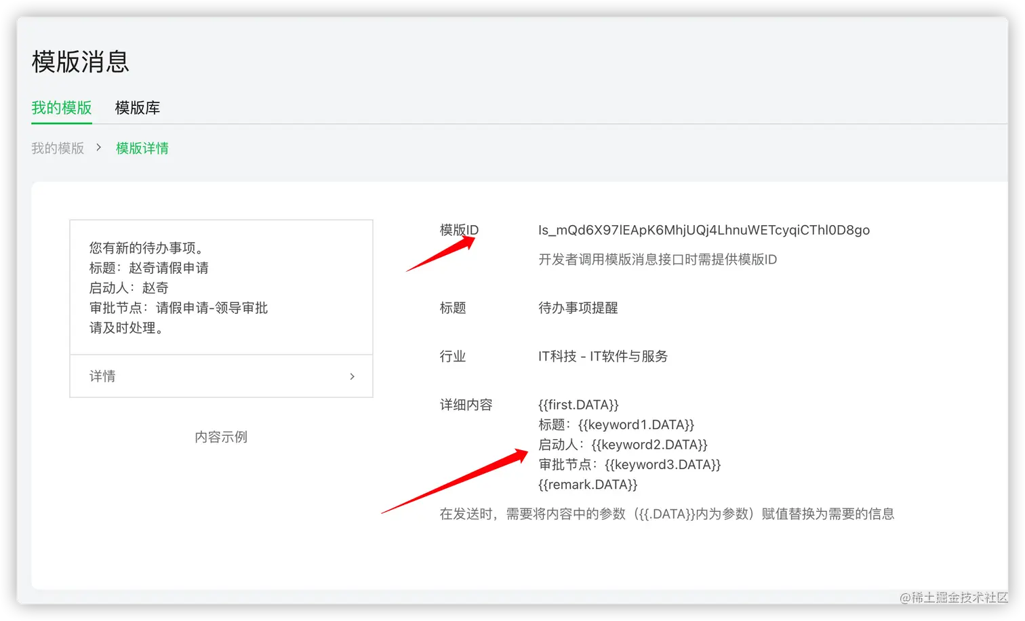Viewport: 1025px width, 621px height.
Task: Click preview text 您有新的待办事项。
Action: (146, 248)
